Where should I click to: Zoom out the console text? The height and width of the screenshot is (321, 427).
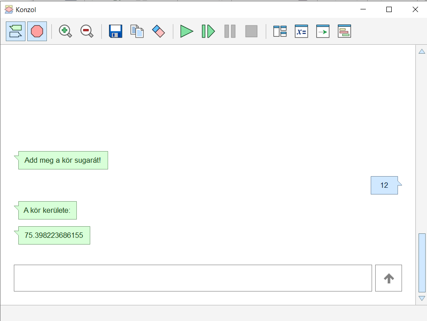tap(87, 31)
